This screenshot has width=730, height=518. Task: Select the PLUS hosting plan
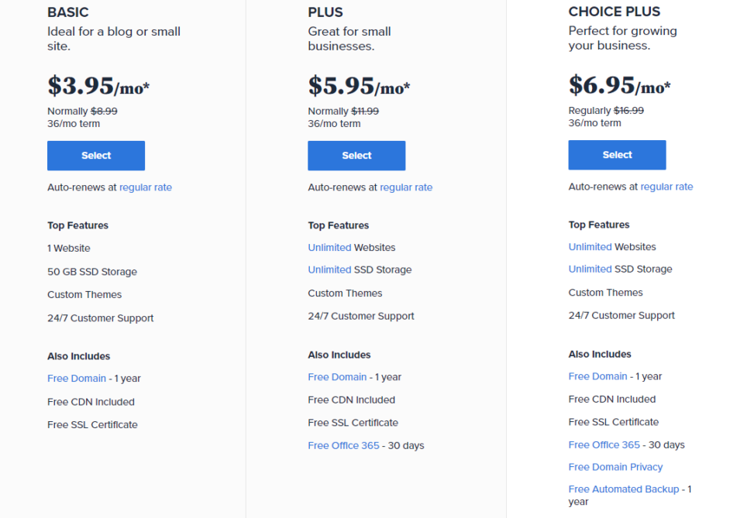point(356,156)
